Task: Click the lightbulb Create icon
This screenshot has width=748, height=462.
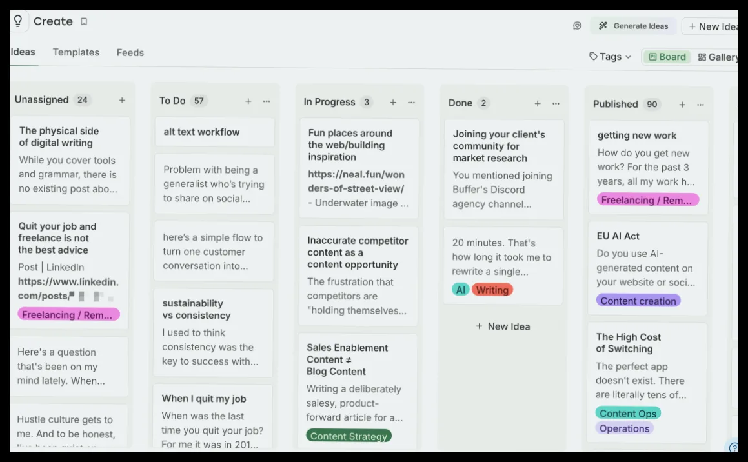Action: point(18,21)
